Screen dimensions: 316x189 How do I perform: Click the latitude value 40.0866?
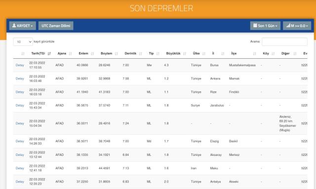point(82,65)
